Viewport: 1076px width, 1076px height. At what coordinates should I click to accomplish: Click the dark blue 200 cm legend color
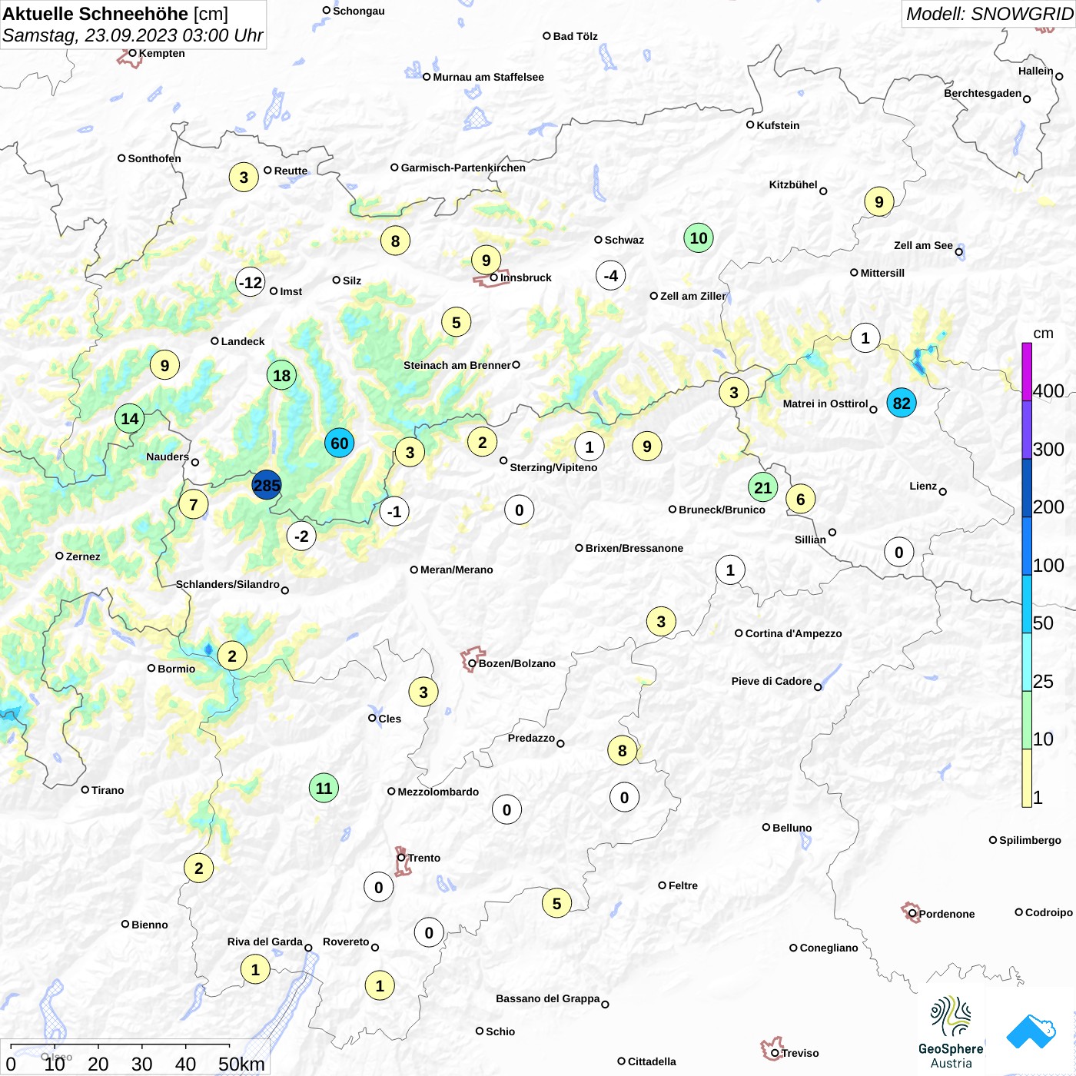[x=1026, y=488]
